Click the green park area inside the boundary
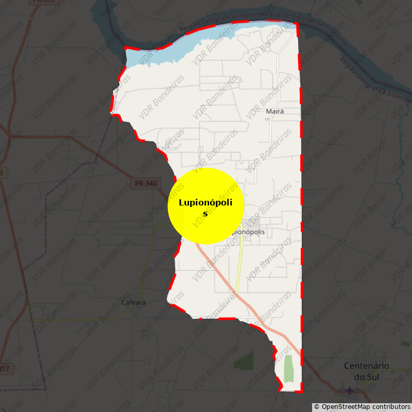This screenshot has height=412, width=412. tap(289, 369)
